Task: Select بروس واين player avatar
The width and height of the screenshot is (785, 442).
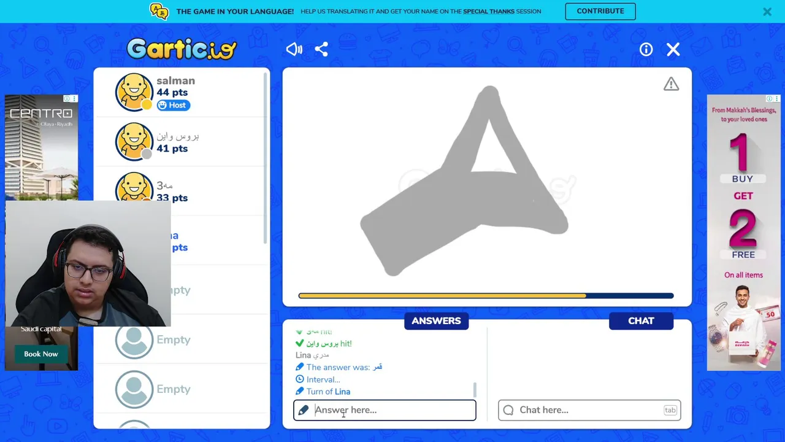Action: tap(134, 141)
